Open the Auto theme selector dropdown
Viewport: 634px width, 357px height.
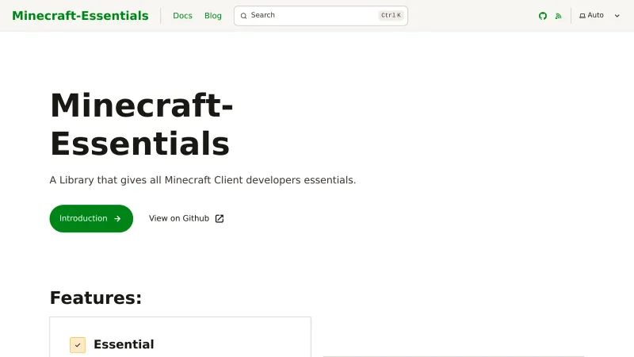click(596, 16)
